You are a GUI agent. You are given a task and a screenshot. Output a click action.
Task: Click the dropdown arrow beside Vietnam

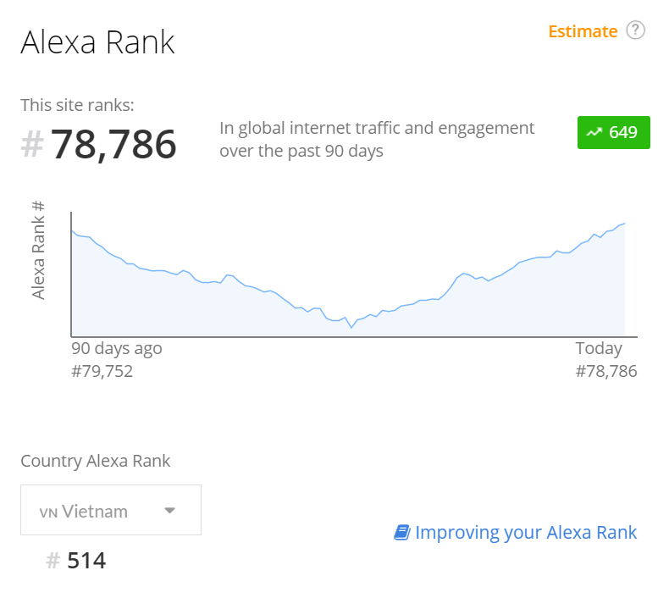click(x=170, y=511)
